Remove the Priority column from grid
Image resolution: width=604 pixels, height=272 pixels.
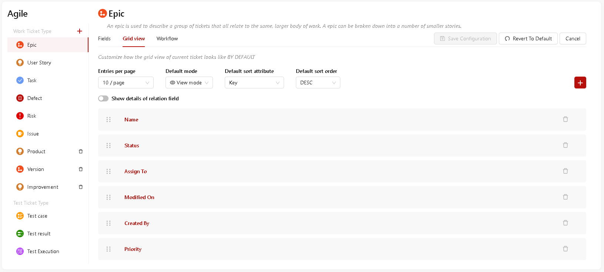point(565,249)
